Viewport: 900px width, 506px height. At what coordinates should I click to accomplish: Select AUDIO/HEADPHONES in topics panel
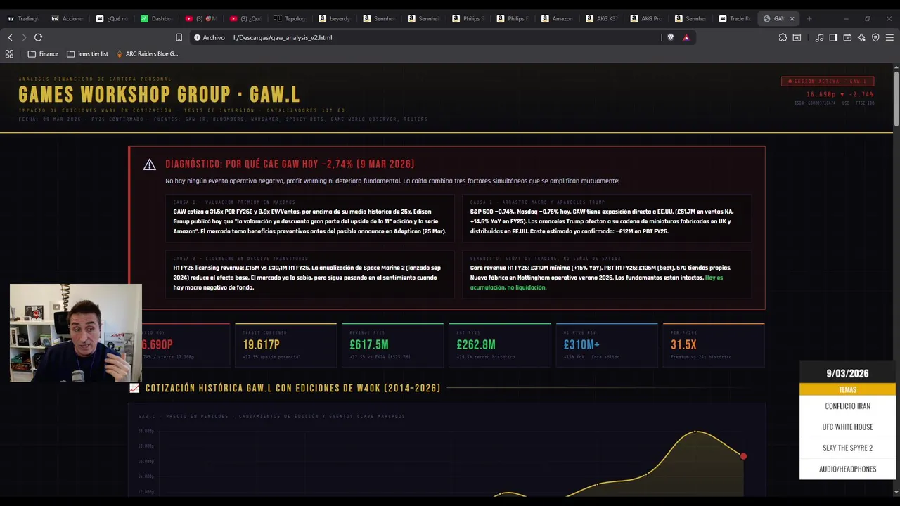click(x=847, y=469)
